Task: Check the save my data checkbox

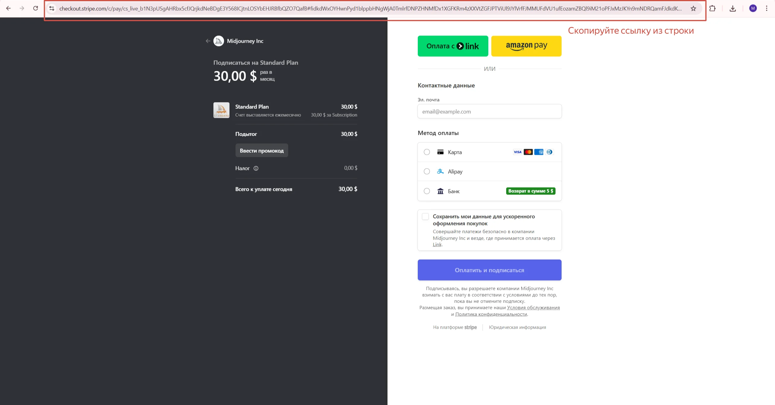Action: (x=425, y=217)
